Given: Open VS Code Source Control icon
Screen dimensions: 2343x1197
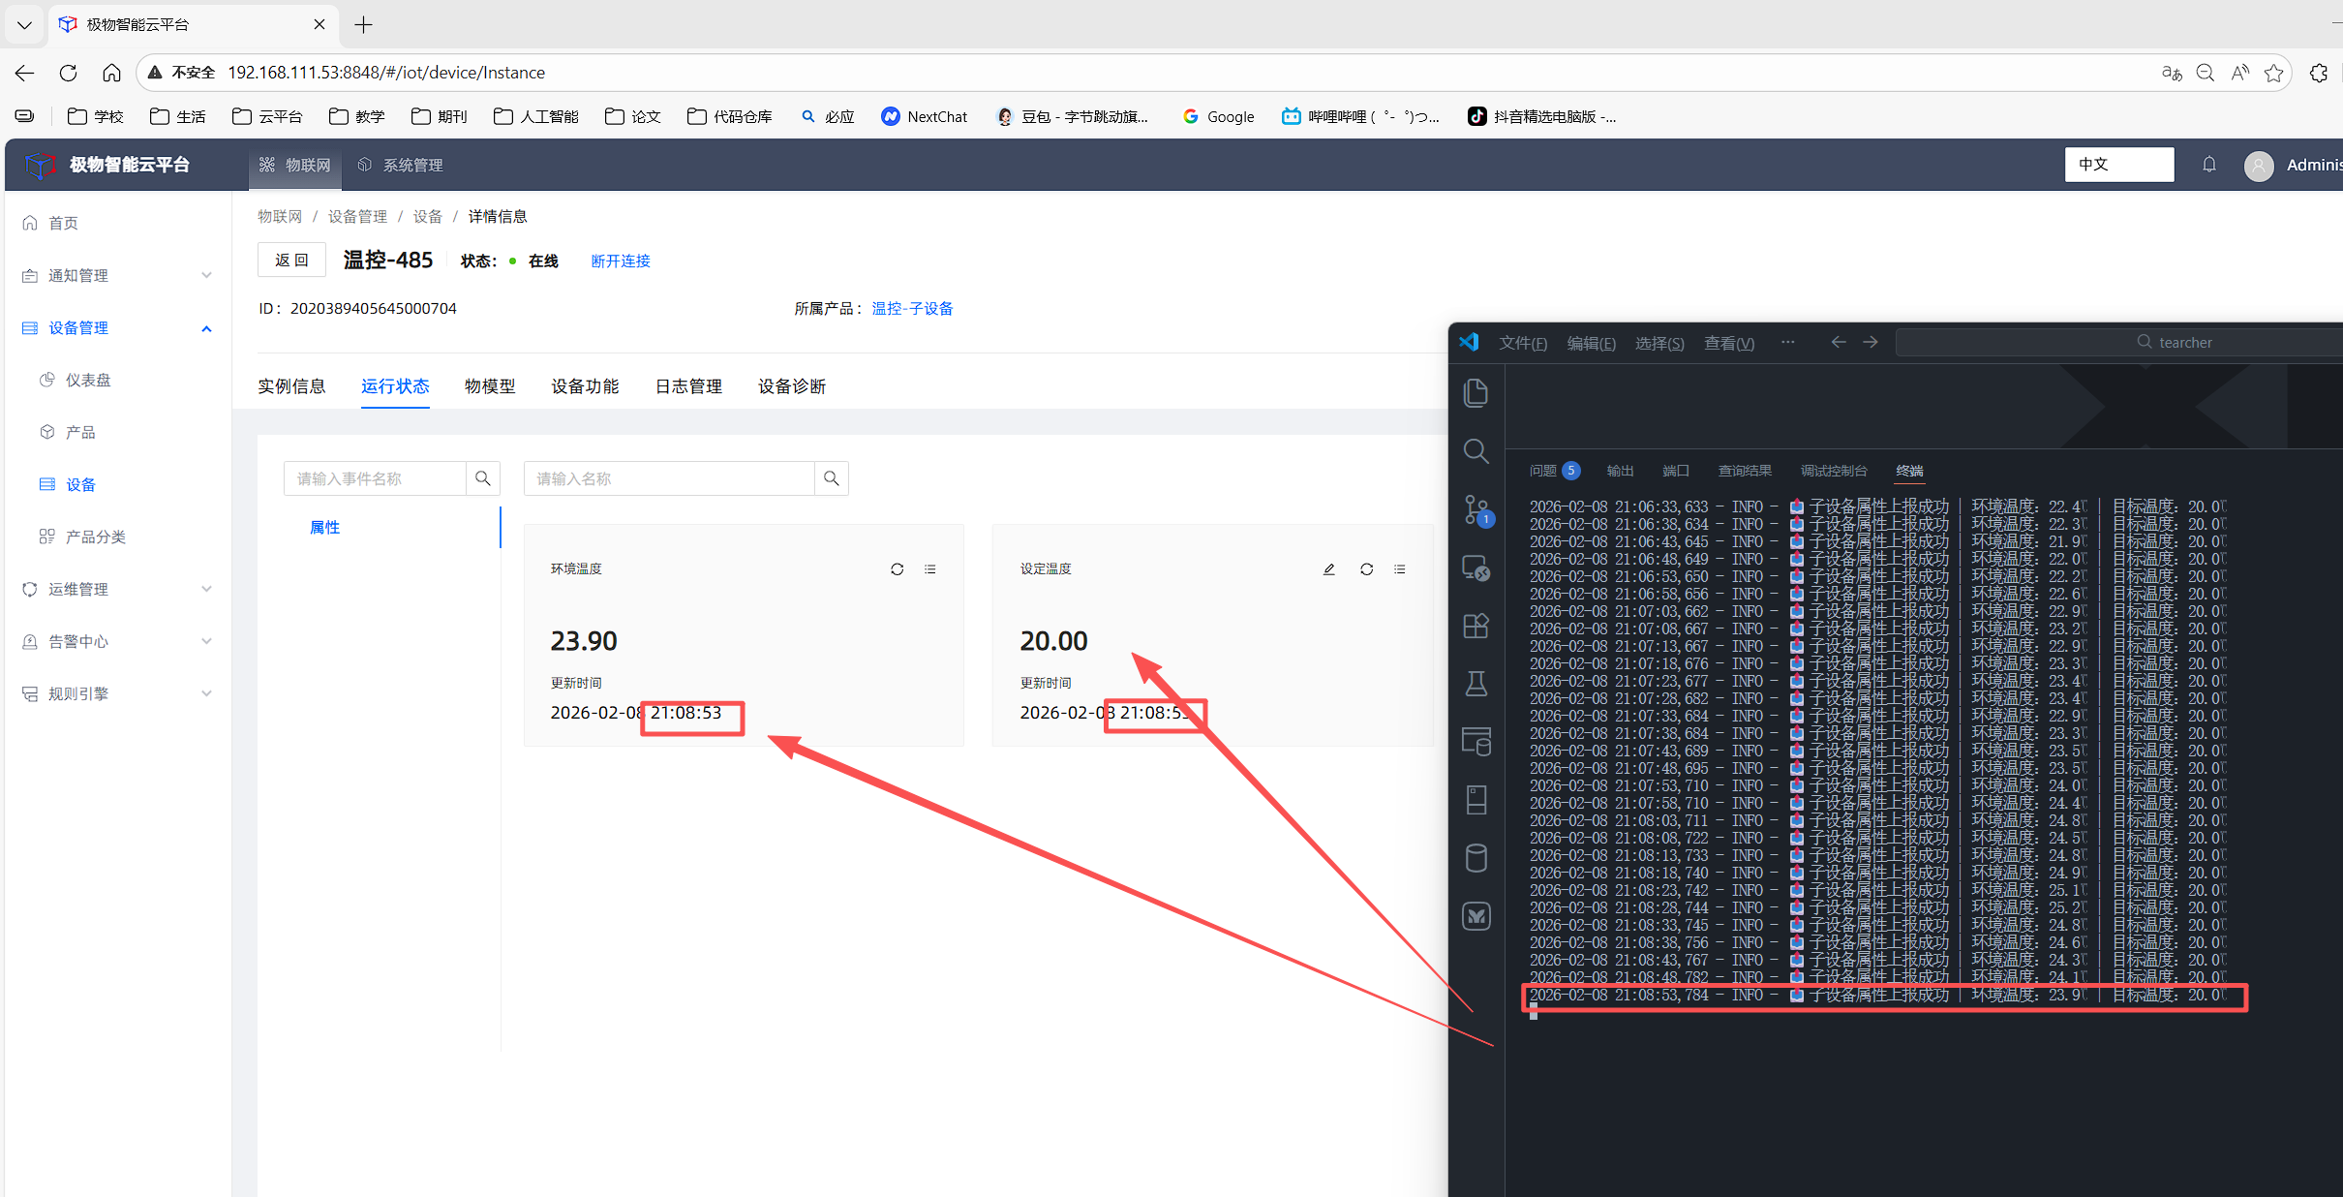Looking at the screenshot, I should (1476, 510).
